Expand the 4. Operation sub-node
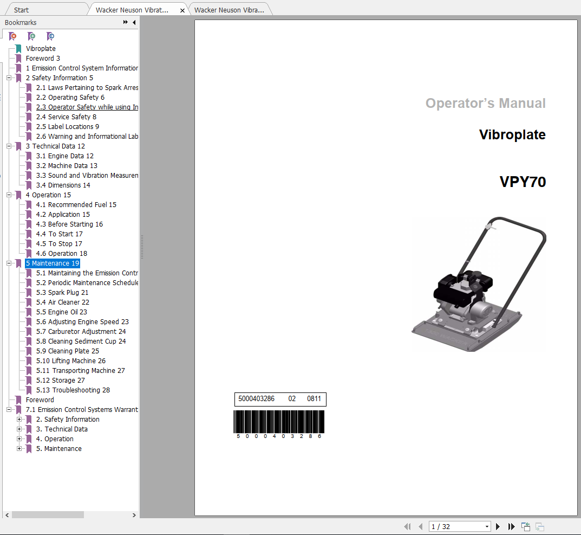Viewport: 581px width, 535px height. [x=19, y=439]
